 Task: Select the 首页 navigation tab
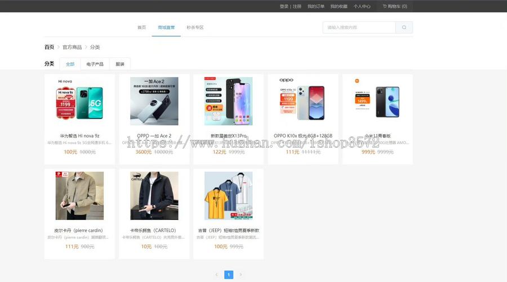141,28
